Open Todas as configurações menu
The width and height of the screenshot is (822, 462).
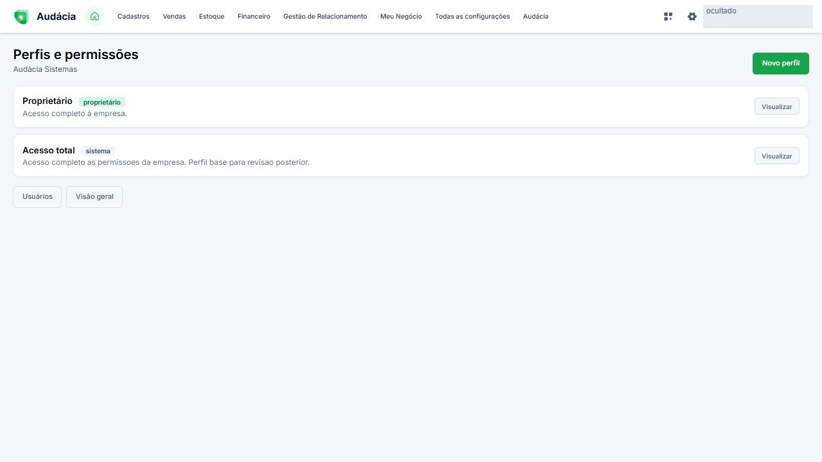[473, 17]
